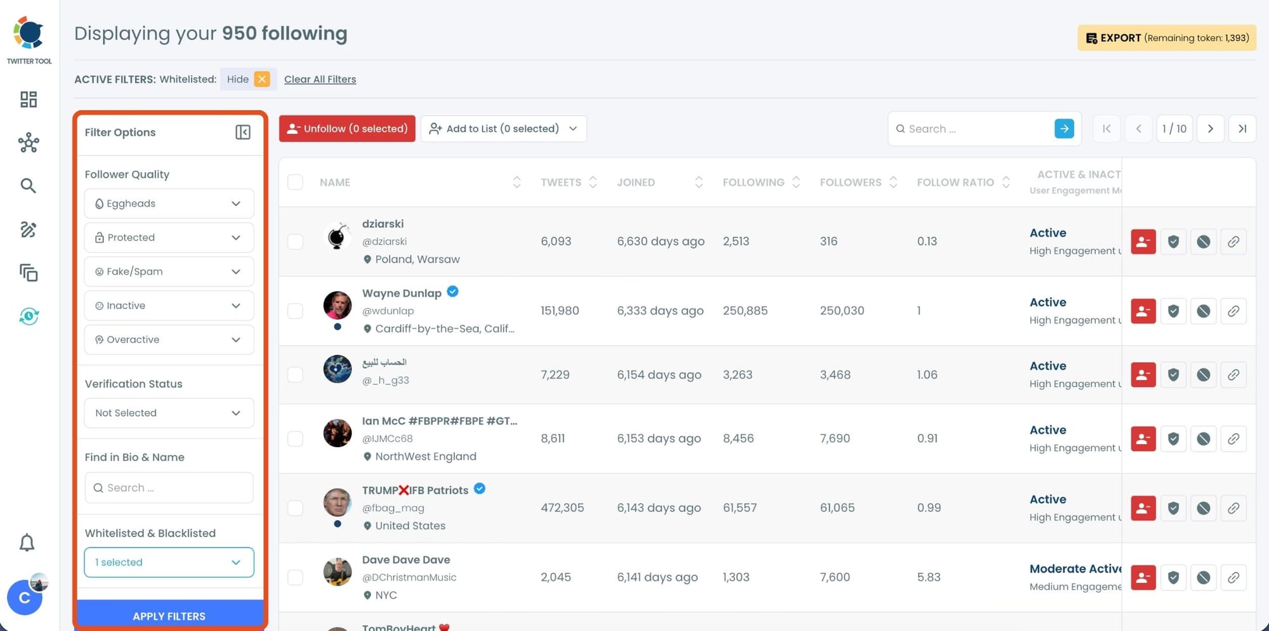Click the Clear All Filters link
The height and width of the screenshot is (631, 1269).
click(x=320, y=79)
